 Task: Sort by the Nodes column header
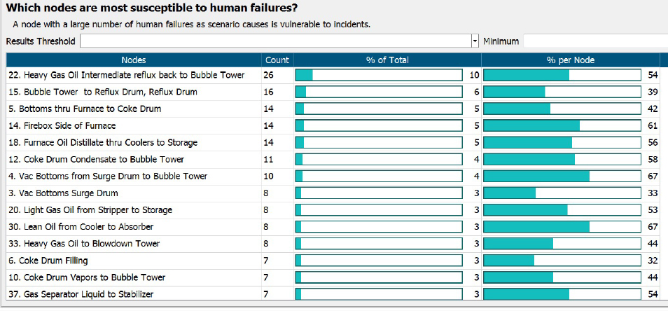(133, 60)
